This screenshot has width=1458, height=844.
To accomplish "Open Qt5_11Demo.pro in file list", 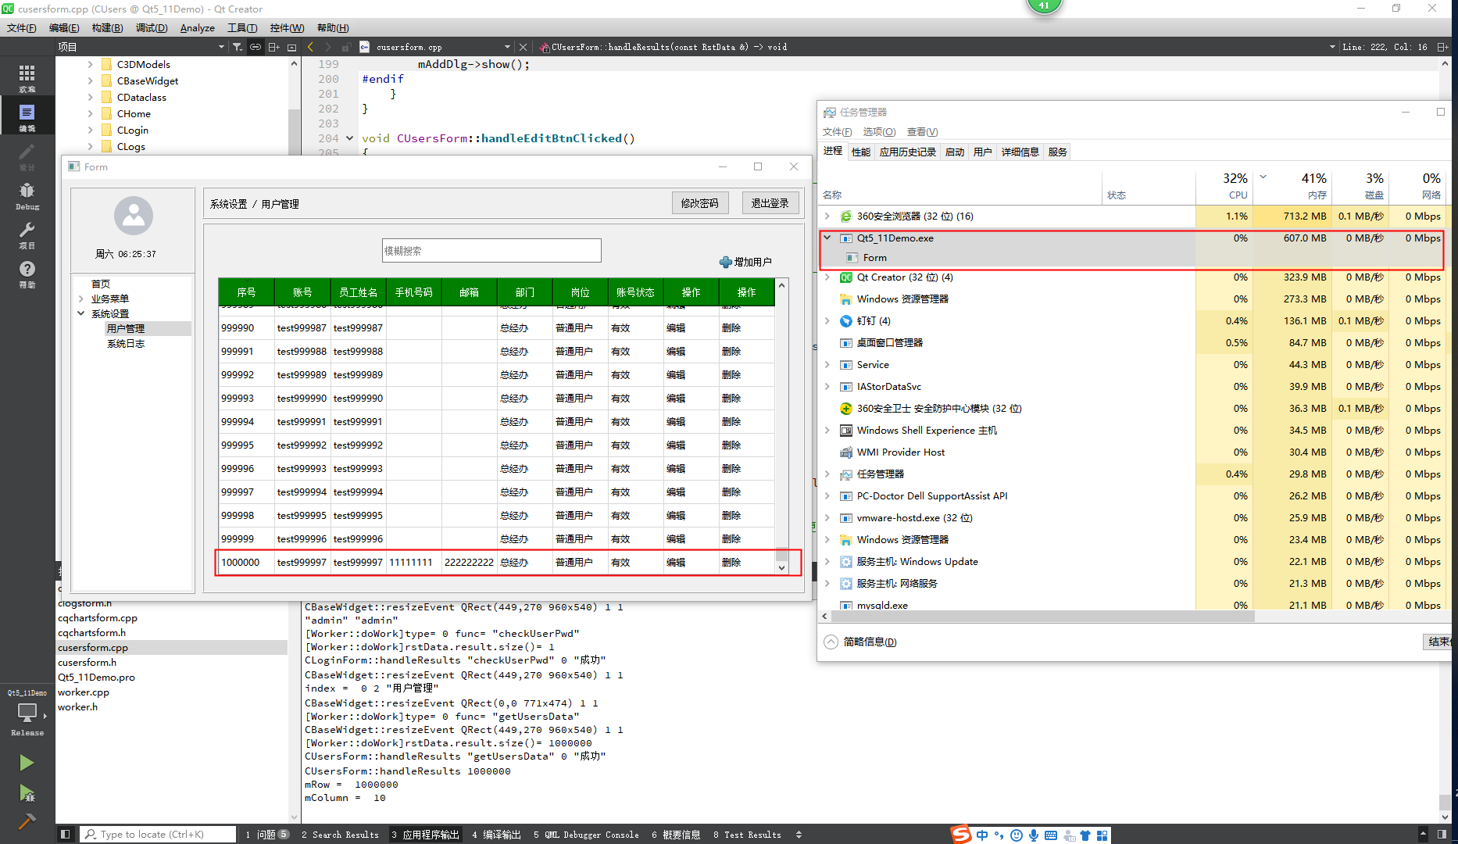I will 96,678.
